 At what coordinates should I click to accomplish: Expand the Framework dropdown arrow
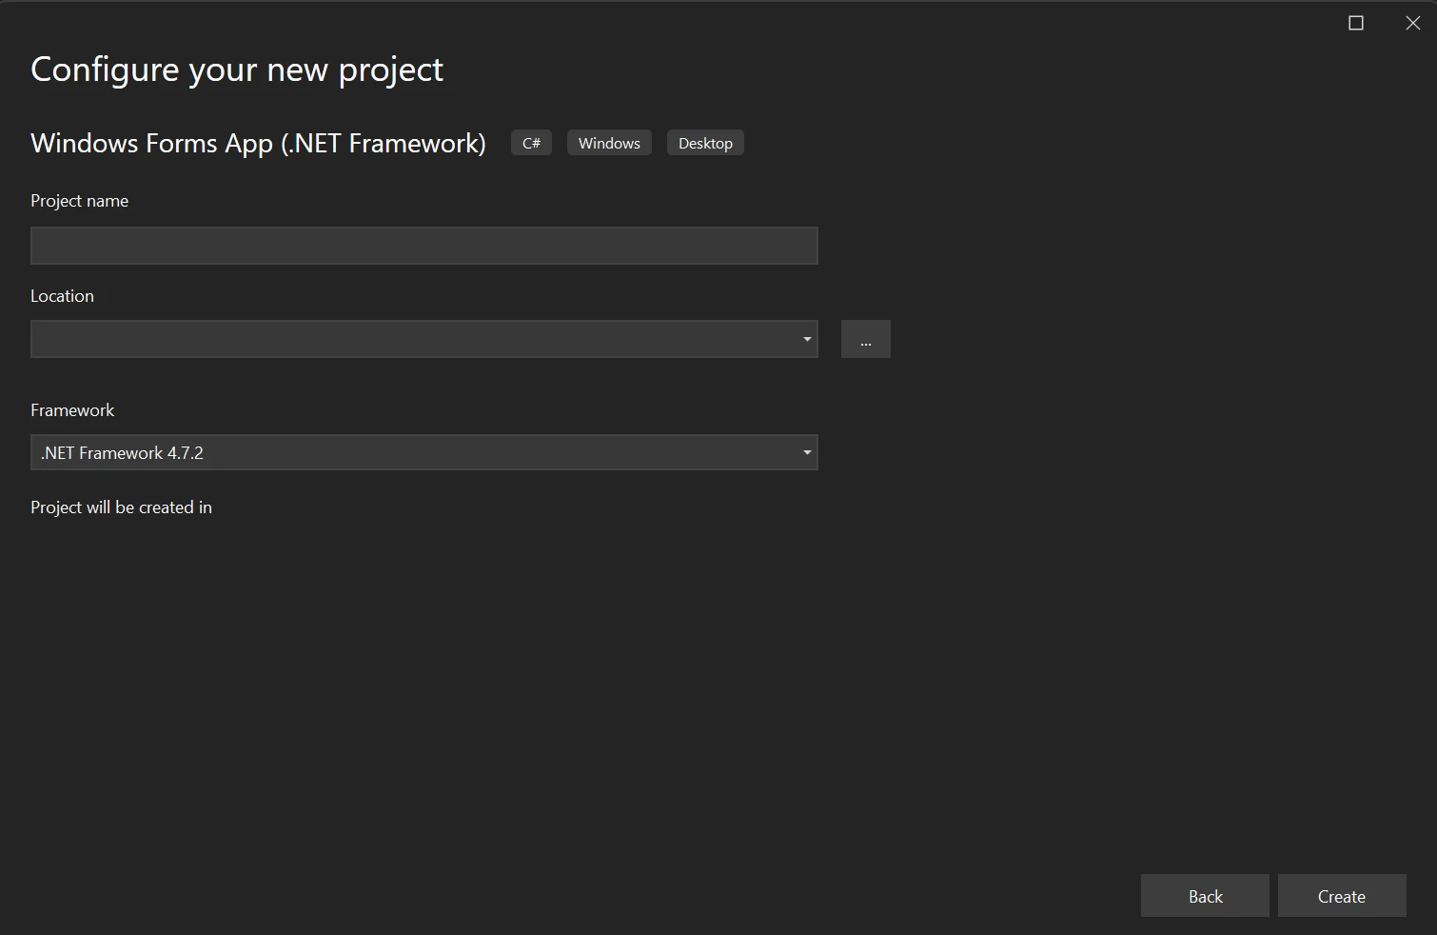point(807,452)
